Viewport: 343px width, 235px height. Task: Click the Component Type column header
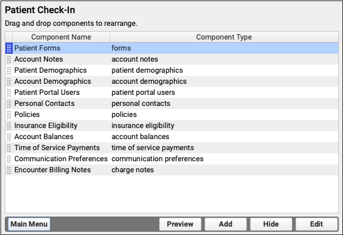pos(224,37)
